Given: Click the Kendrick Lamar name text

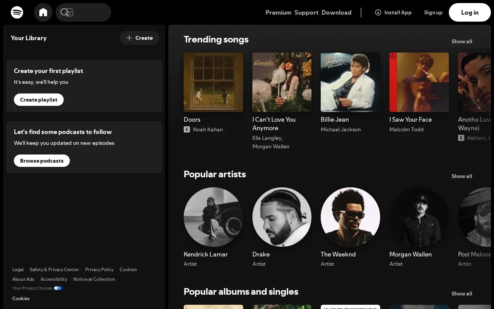Looking at the screenshot, I should click(206, 254).
